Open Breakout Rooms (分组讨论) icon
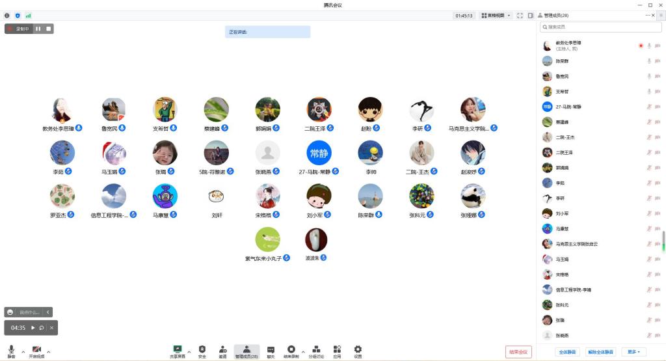The height and width of the screenshot is (361, 666). [317, 349]
